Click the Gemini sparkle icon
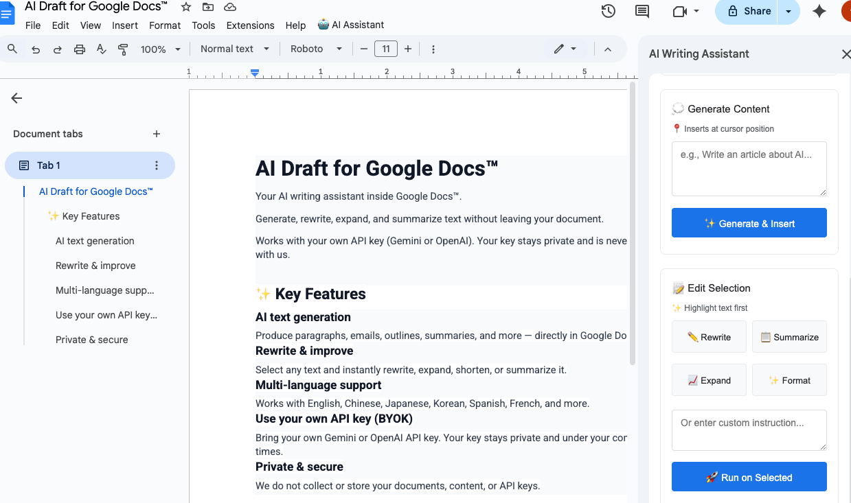The width and height of the screenshot is (851, 503). 819,11
